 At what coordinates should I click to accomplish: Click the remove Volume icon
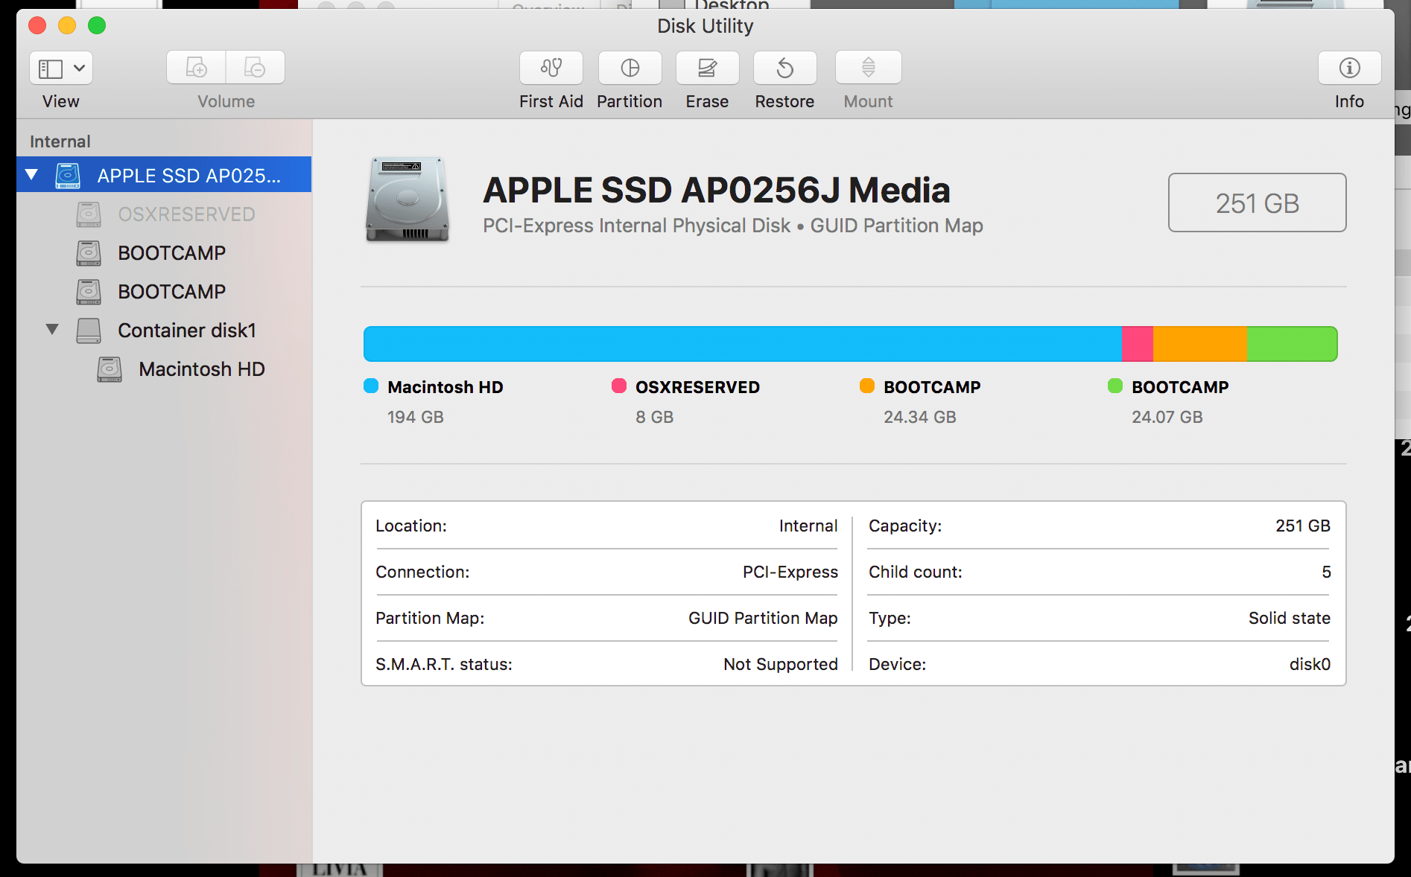coord(255,68)
